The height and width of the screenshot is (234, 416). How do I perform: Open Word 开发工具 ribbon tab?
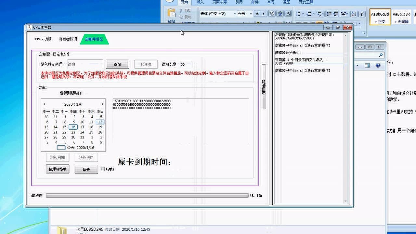(x=306, y=2)
